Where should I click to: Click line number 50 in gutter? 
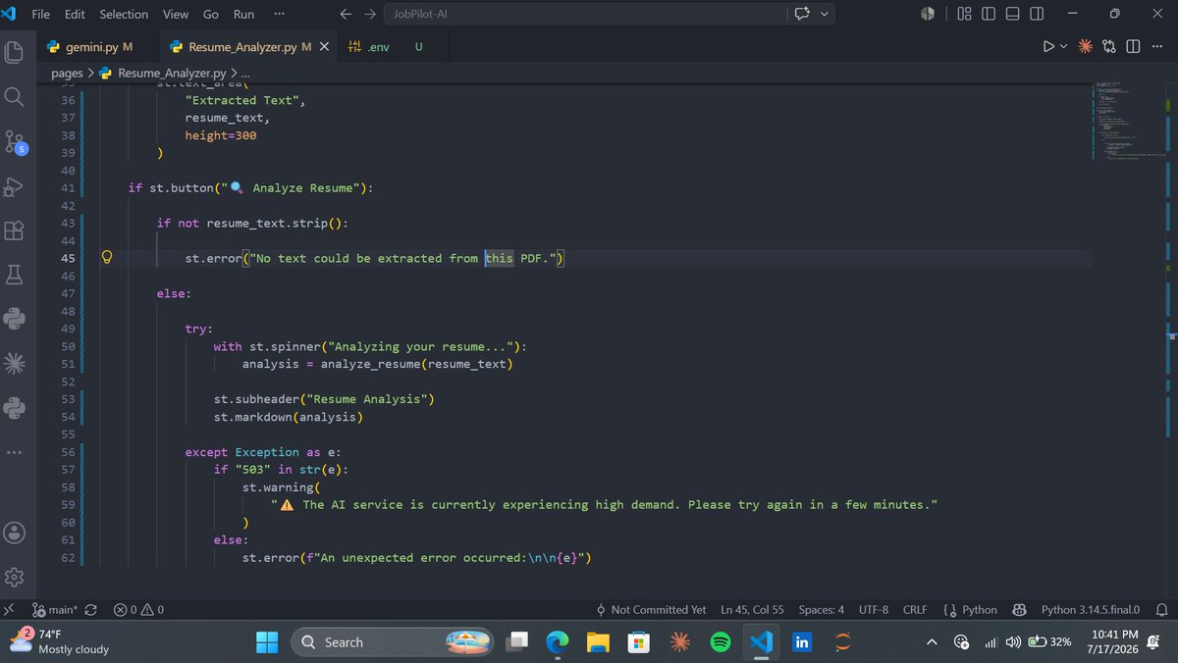click(68, 347)
